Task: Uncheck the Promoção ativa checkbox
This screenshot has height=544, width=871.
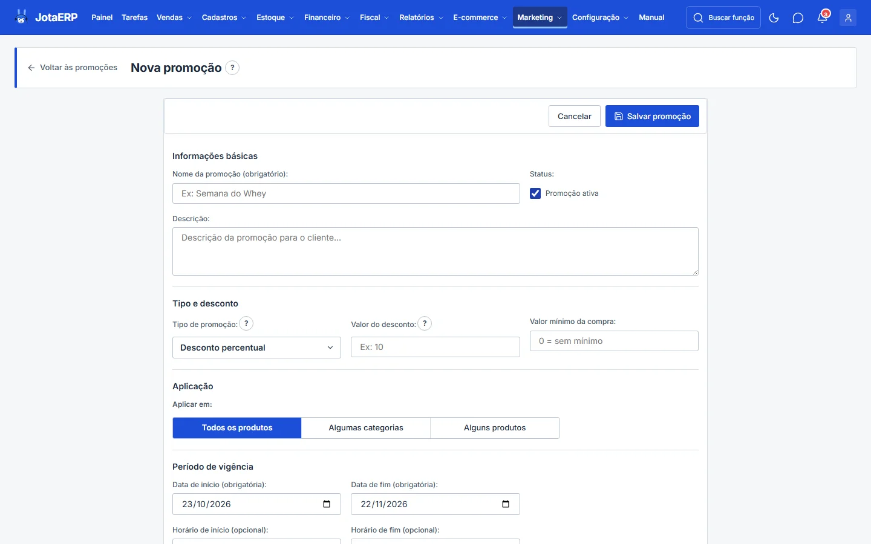Action: [535, 193]
